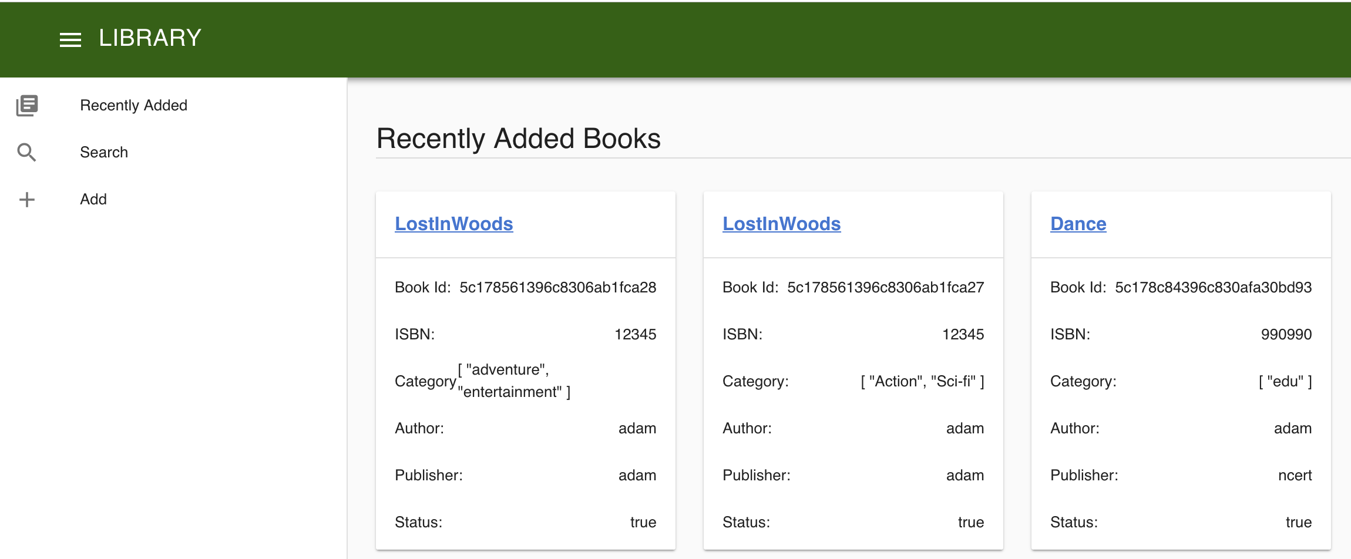
Task: Click the ISBN value 990990
Action: coord(1286,335)
